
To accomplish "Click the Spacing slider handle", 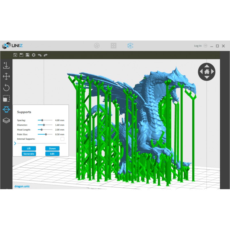I will [42, 120].
